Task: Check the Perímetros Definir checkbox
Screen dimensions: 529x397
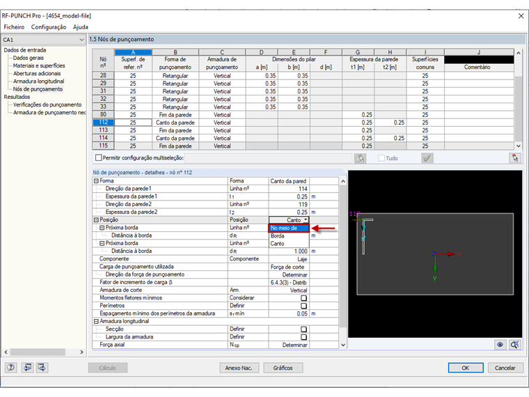Action: 303,306
